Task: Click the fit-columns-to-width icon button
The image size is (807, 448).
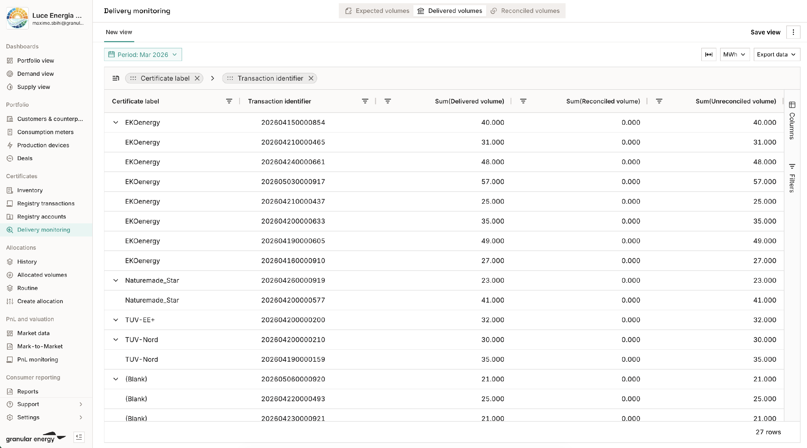Action: point(708,55)
